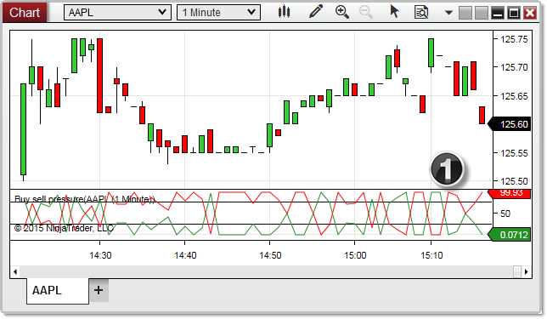Click the Buy sell pressure indicator label
Screen dimensions: 547x319
[x=84, y=199]
